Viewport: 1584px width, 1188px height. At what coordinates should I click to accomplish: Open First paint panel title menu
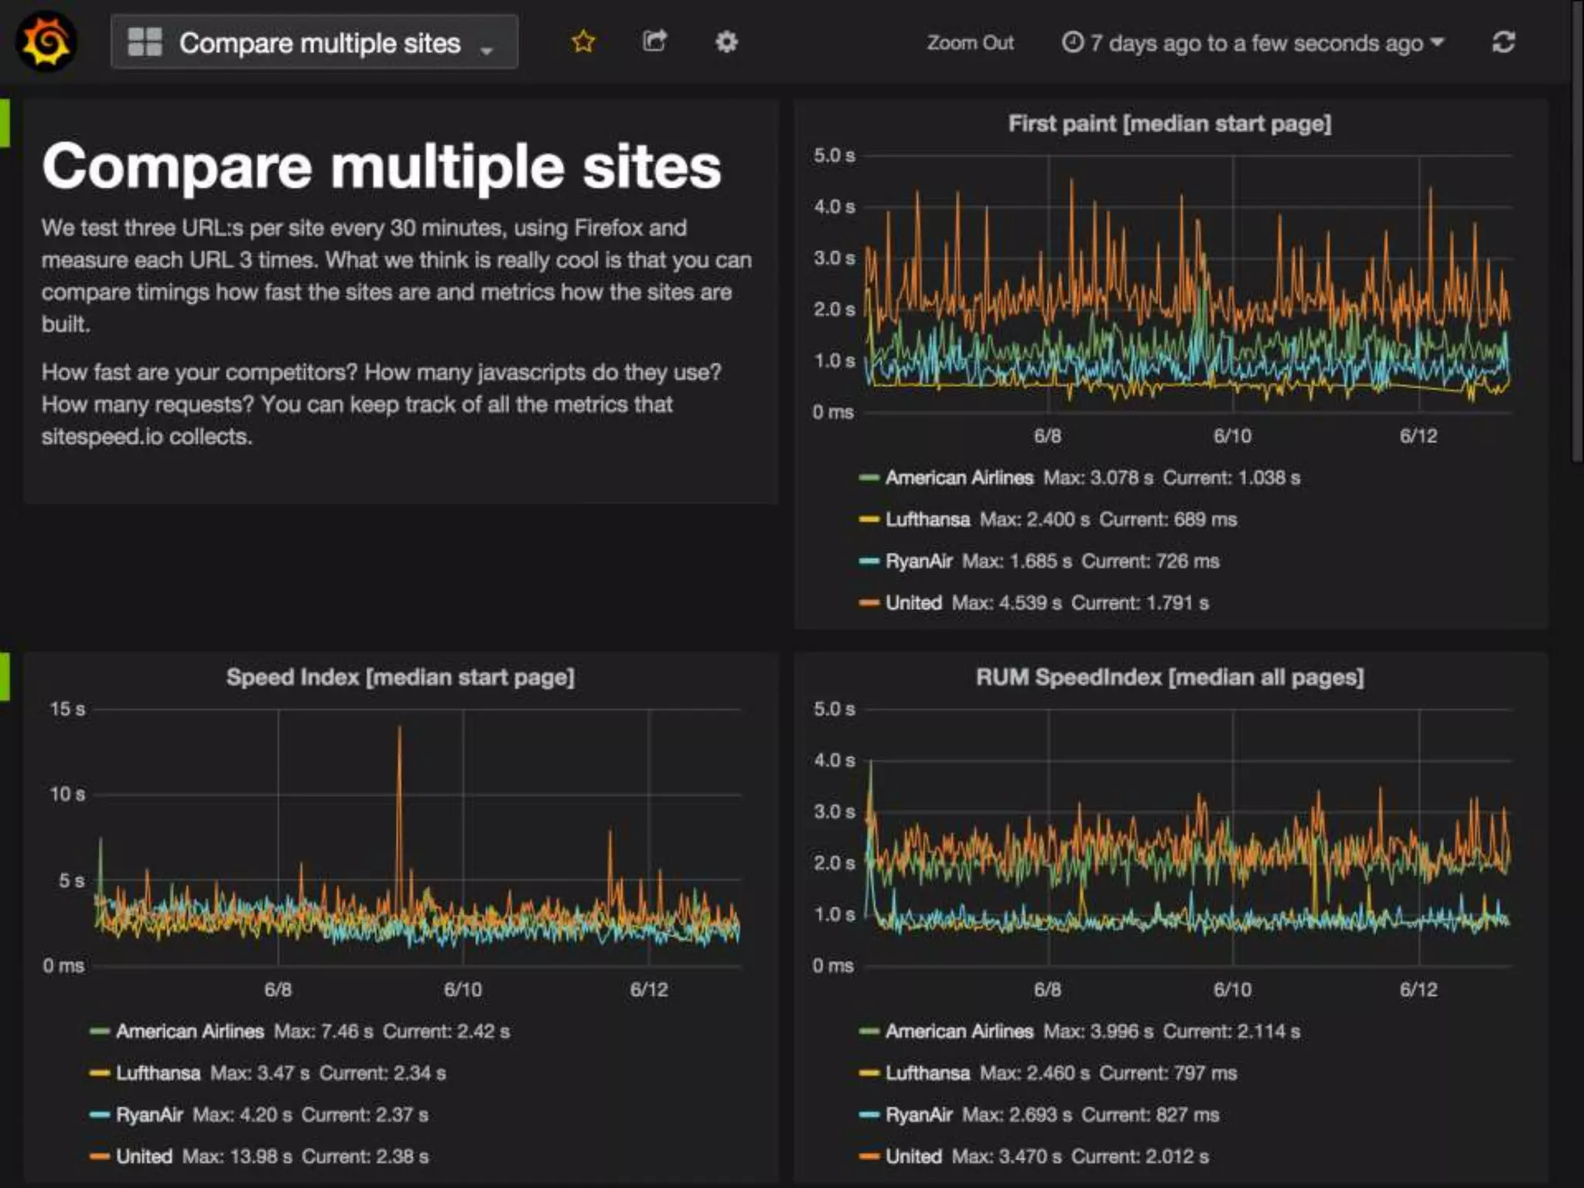click(1169, 124)
